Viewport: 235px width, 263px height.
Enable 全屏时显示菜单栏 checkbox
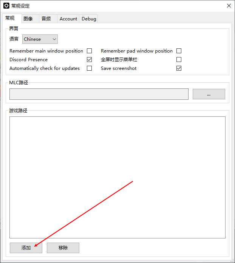pos(179,60)
